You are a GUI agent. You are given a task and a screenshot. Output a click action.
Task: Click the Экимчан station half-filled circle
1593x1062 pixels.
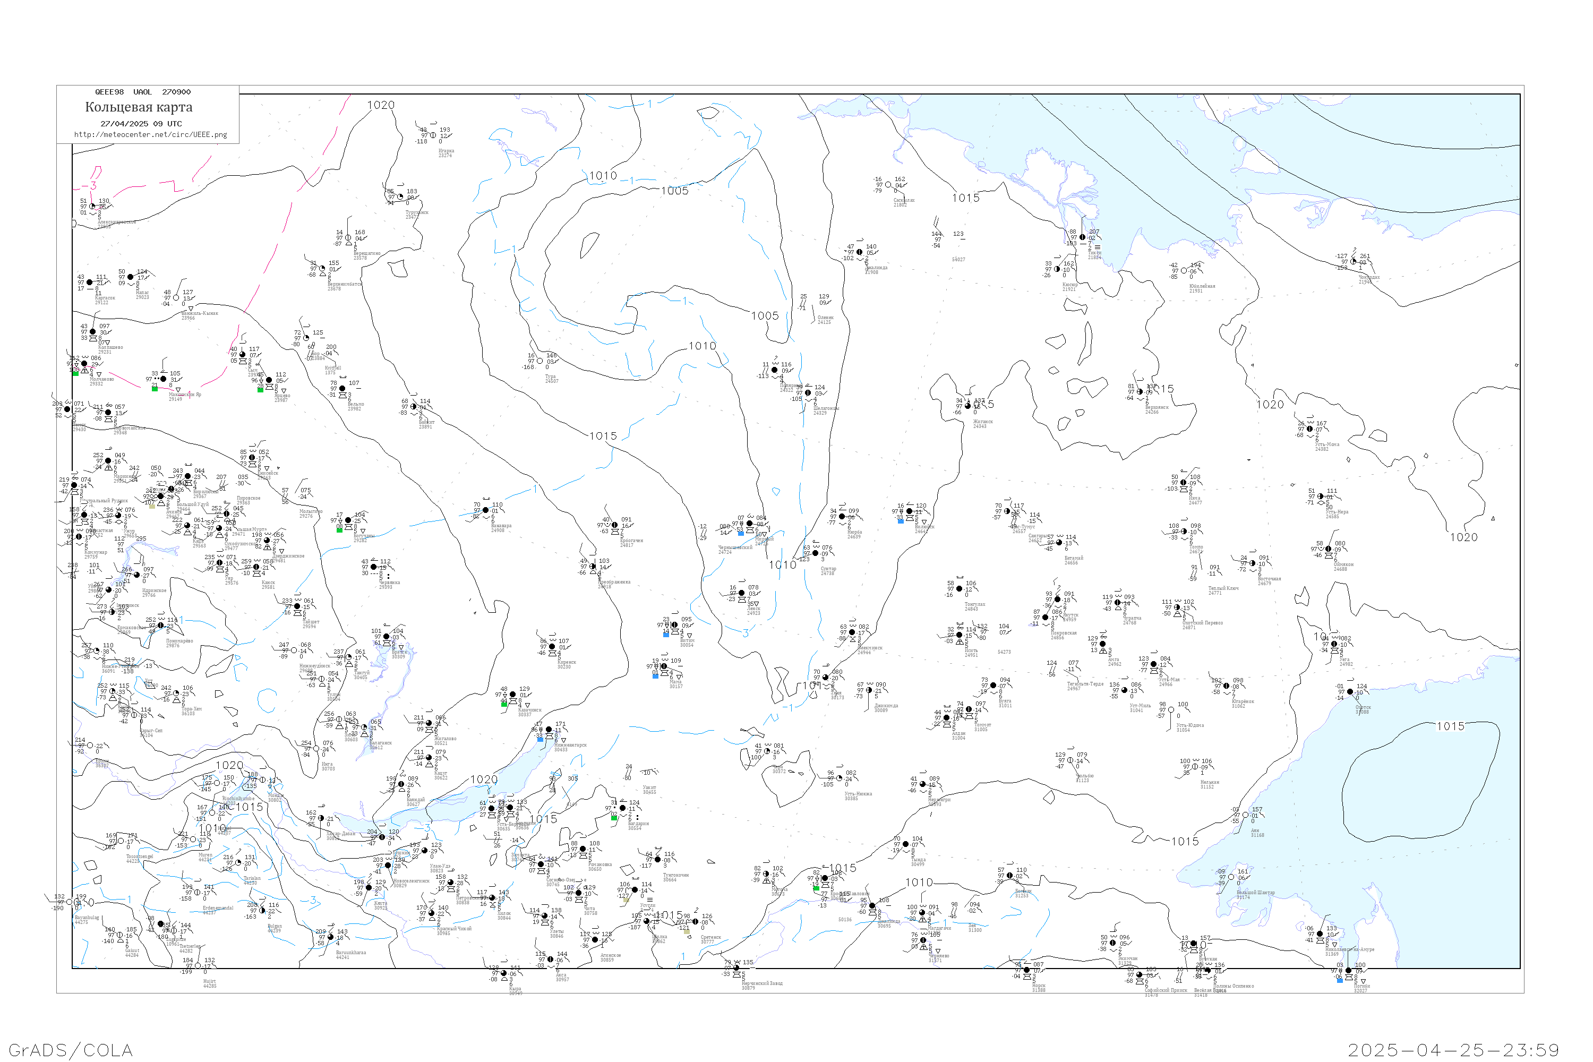[x=1113, y=943]
